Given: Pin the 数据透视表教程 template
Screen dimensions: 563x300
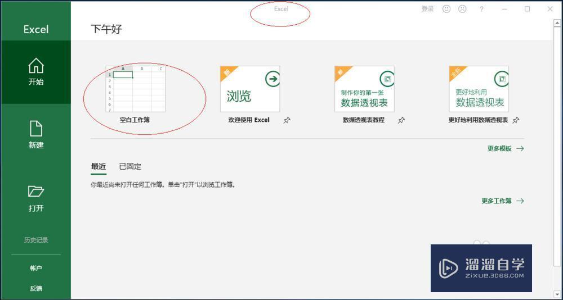Looking at the screenshot, I should (401, 120).
